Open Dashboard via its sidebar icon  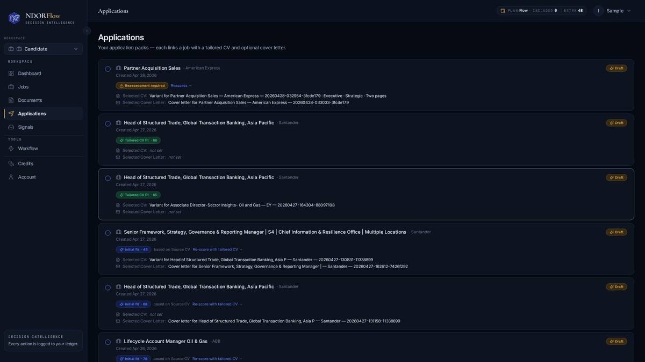click(11, 73)
